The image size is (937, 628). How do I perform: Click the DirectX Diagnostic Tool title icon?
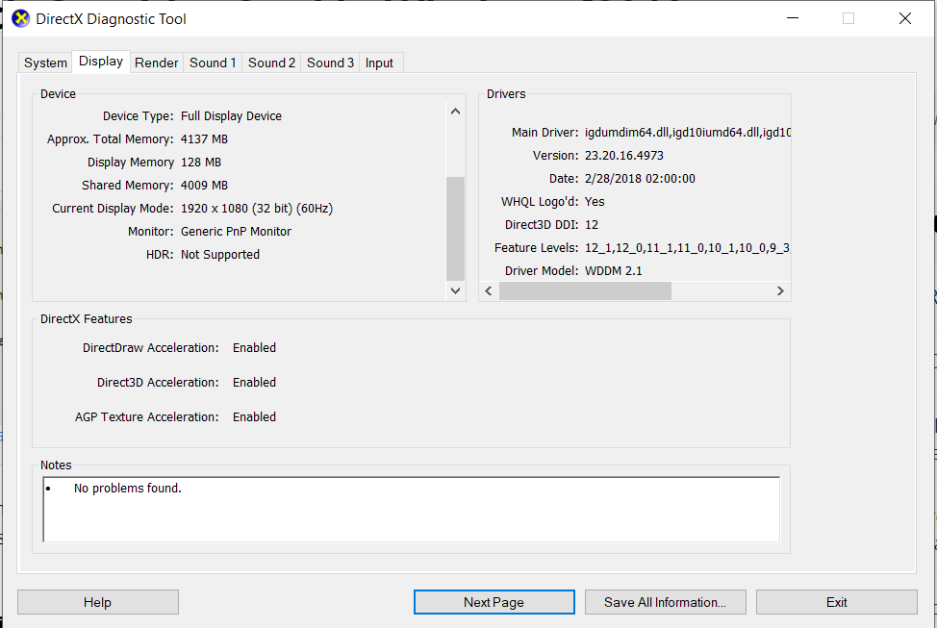(20, 19)
